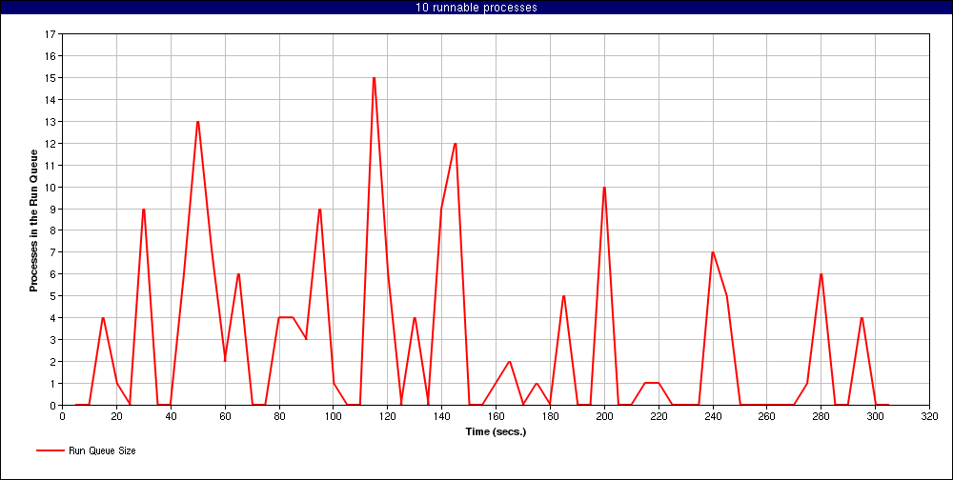953x480 pixels.
Task: Click the peak of 12 at 145 seconds
Action: (x=456, y=144)
